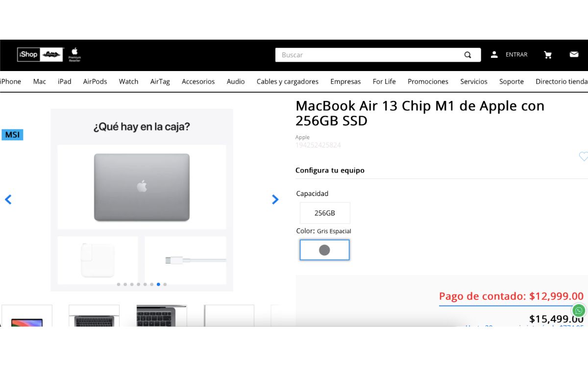Click the $15,499.00 price
This screenshot has height=366, width=588.
point(556,318)
